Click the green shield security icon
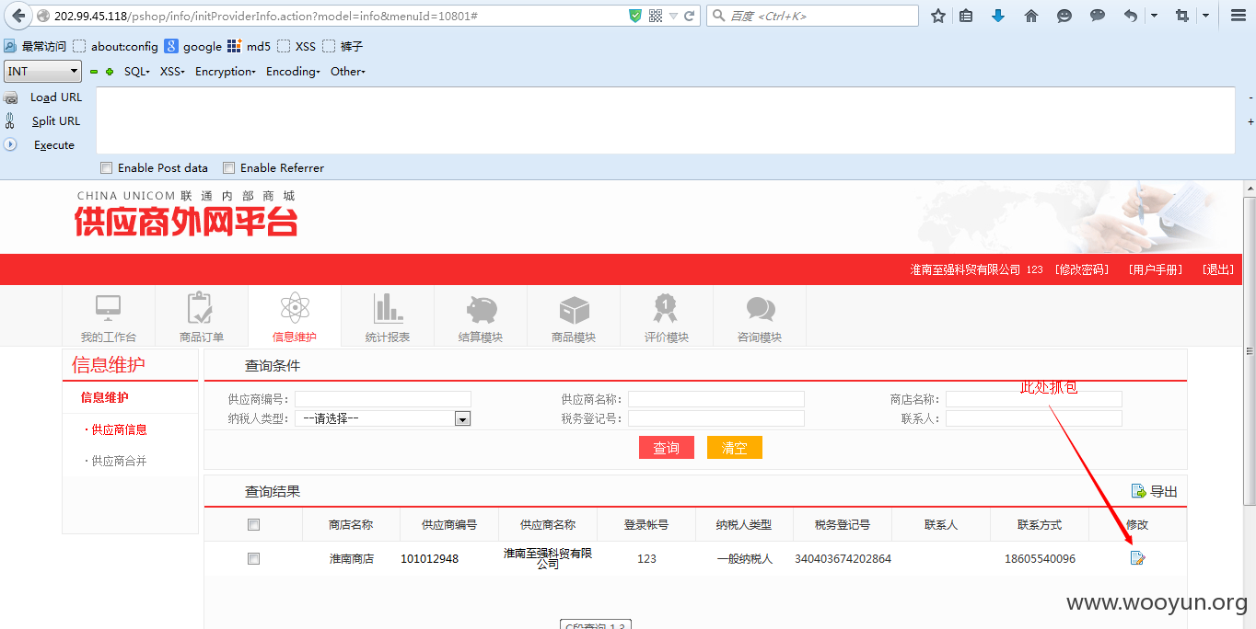This screenshot has height=629, width=1256. [x=635, y=16]
